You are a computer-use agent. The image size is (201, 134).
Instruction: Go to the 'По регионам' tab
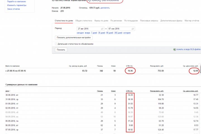point(116,21)
